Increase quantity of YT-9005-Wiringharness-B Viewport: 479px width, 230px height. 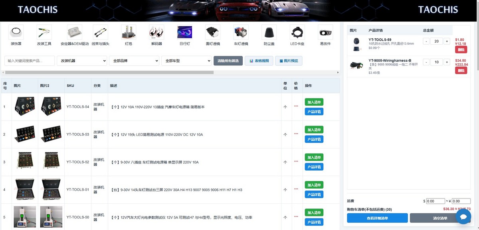click(x=447, y=62)
